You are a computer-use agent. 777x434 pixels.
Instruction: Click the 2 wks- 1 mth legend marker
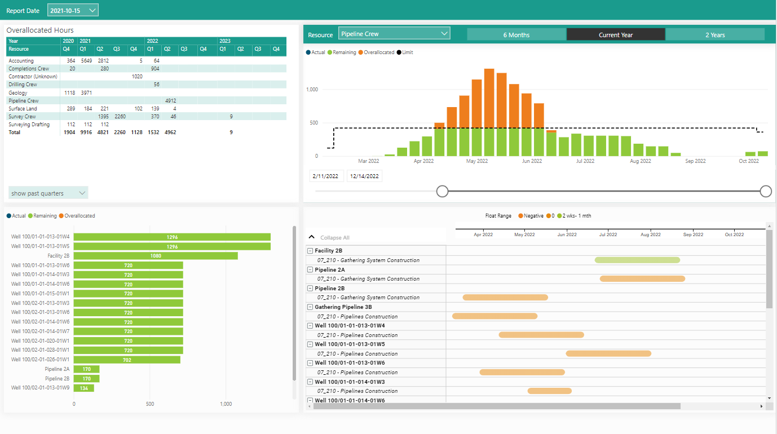[x=559, y=216]
